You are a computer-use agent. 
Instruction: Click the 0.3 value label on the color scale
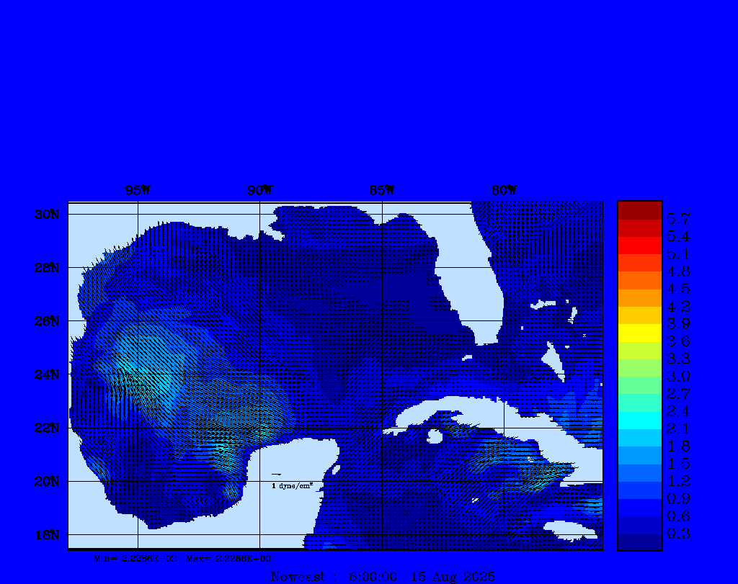click(678, 534)
